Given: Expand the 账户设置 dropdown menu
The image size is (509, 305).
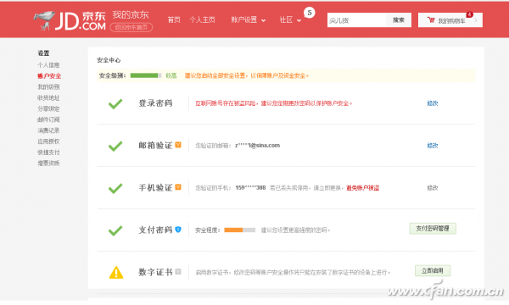Looking at the screenshot, I should pos(249,20).
